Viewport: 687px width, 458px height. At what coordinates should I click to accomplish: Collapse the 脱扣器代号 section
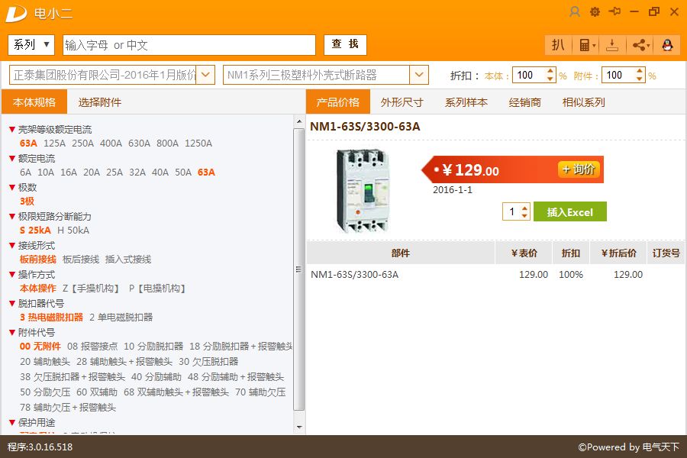(x=12, y=303)
